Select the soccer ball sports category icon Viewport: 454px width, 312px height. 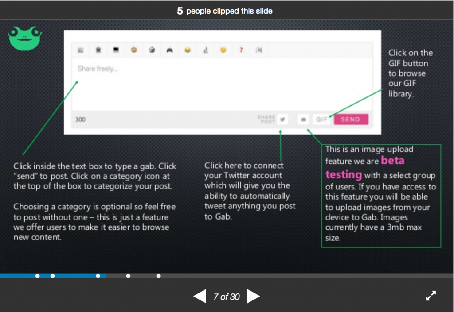tap(152, 50)
